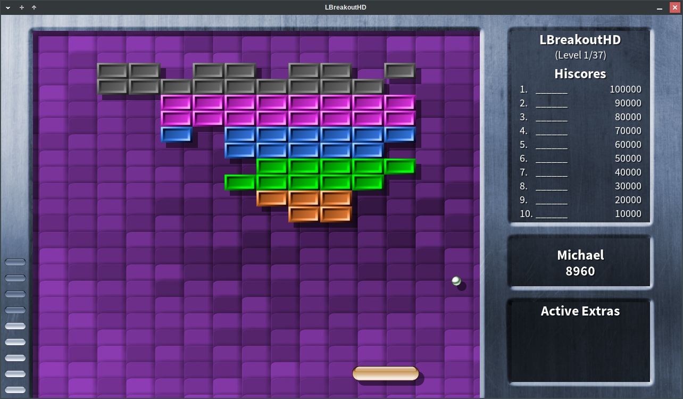Click the lone blue brick on the left
The height and width of the screenshot is (399, 683).
coord(176,134)
